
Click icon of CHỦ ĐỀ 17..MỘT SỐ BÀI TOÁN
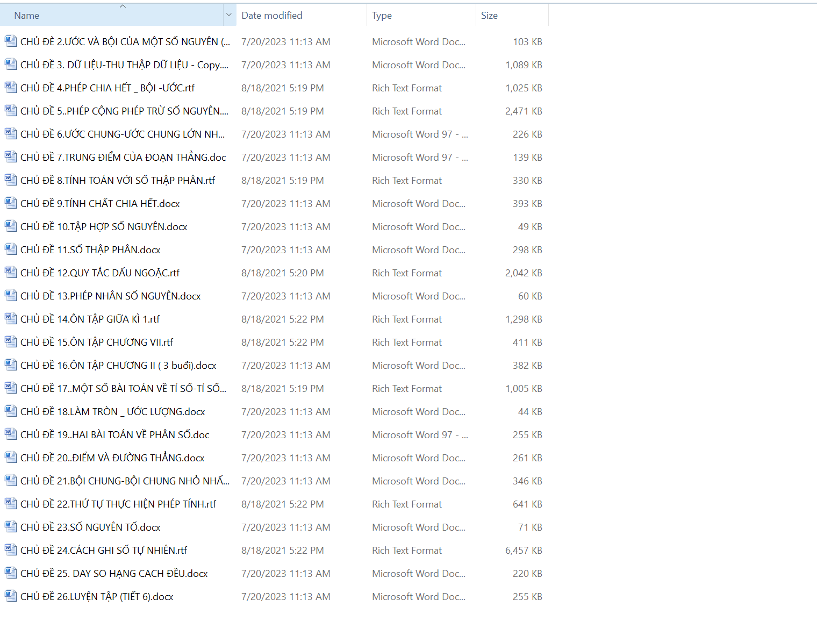pyautogui.click(x=11, y=388)
